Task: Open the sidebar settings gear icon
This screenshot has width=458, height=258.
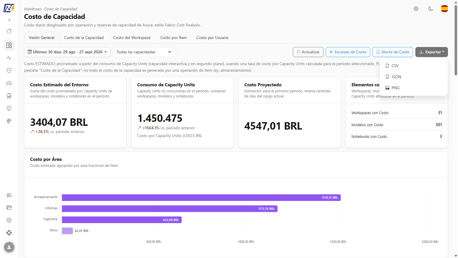Action: point(9,220)
